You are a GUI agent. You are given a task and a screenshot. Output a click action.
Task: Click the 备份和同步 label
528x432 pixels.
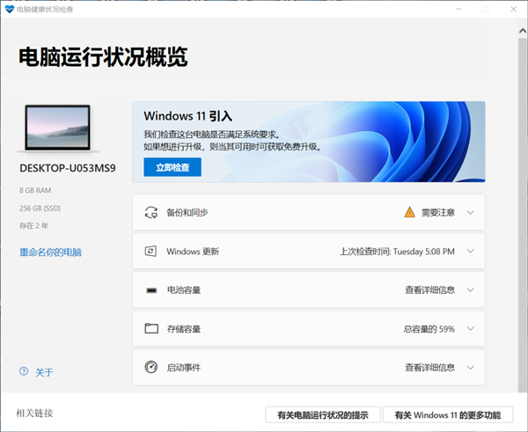click(187, 212)
